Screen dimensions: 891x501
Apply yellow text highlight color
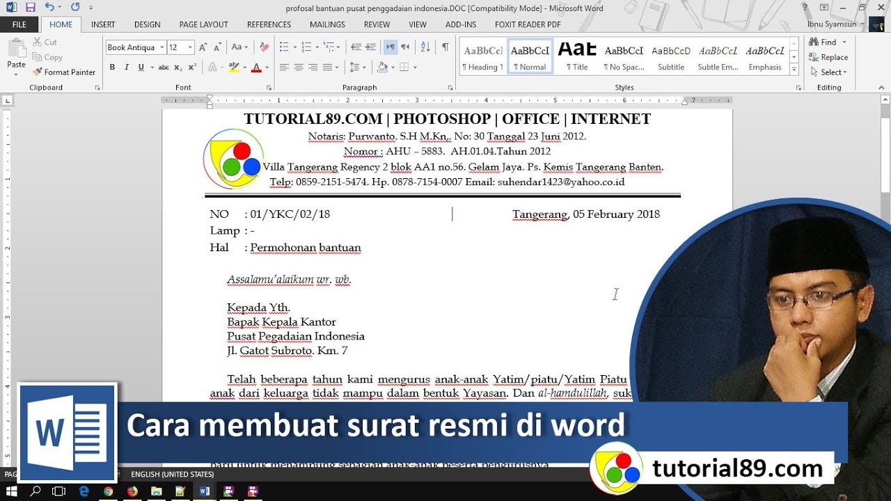(234, 67)
